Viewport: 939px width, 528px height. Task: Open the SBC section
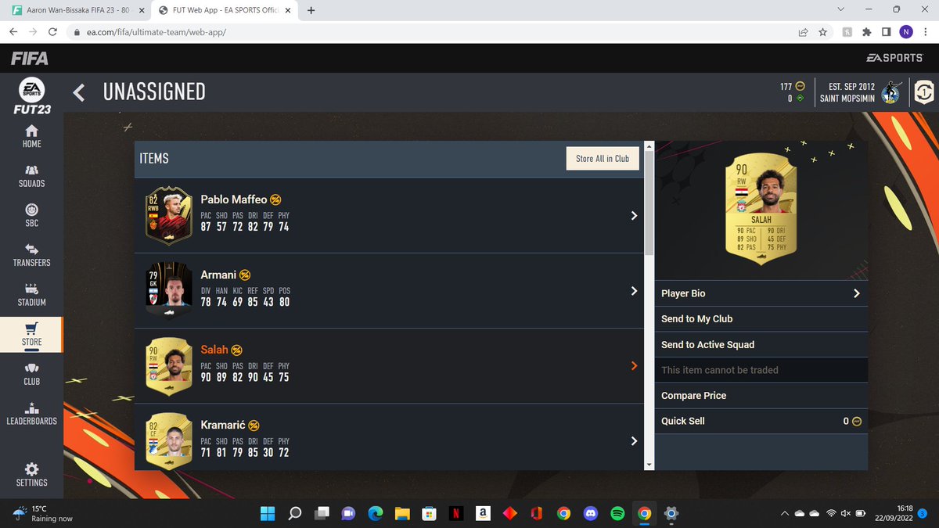(31, 216)
